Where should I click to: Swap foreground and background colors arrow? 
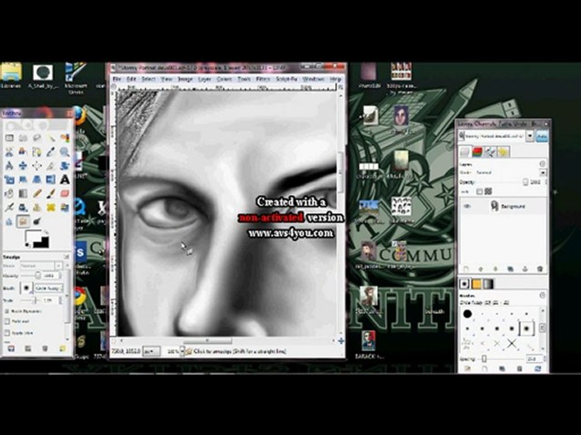pos(46,233)
